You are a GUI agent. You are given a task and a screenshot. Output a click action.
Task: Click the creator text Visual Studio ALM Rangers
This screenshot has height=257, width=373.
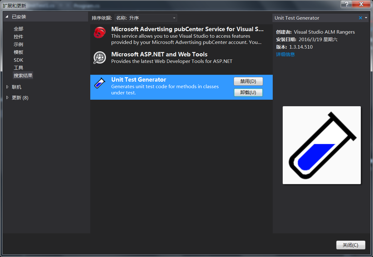(x=324, y=32)
